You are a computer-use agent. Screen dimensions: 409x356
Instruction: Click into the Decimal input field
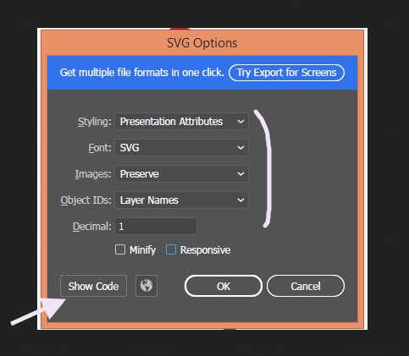click(156, 226)
